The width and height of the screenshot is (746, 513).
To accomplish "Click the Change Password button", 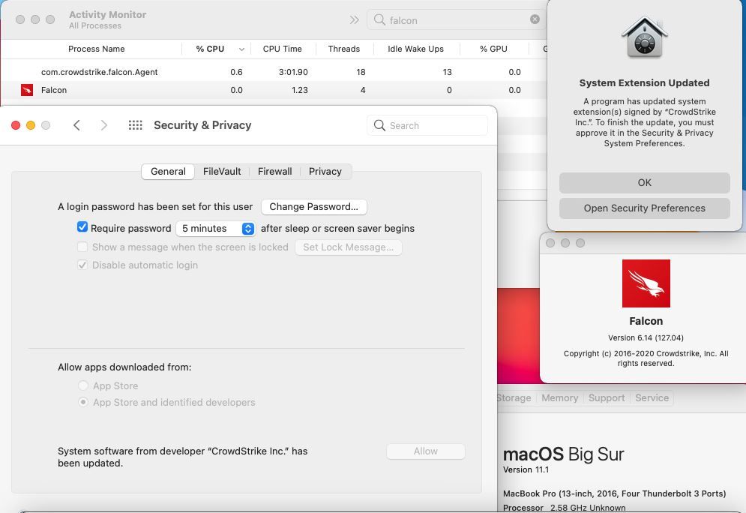I will pos(313,206).
